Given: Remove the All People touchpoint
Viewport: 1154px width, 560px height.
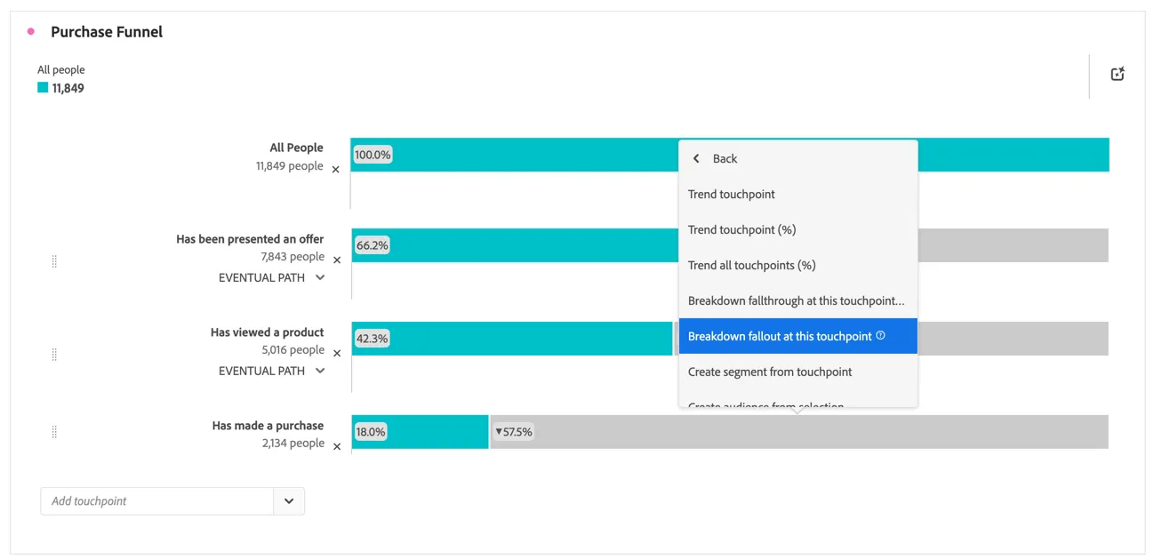Looking at the screenshot, I should click(x=336, y=170).
